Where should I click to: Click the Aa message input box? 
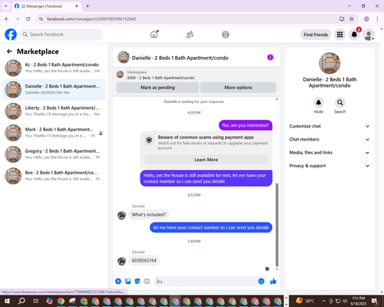[x=206, y=282]
